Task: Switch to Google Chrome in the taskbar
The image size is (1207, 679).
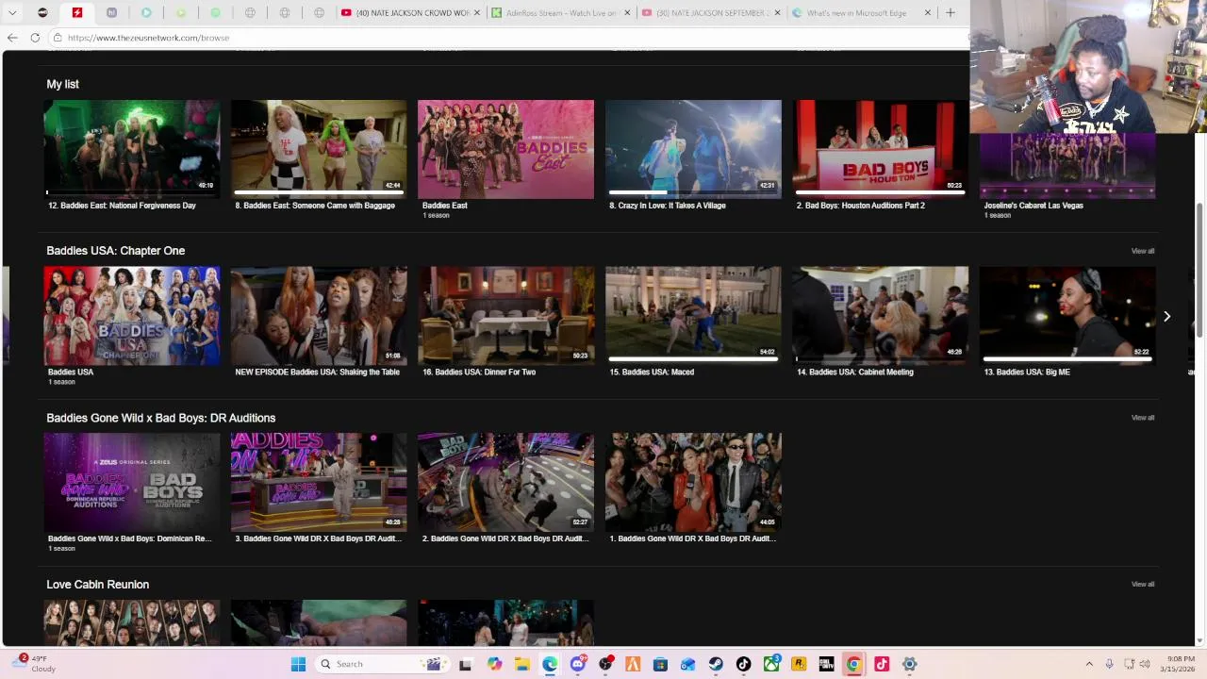Action: (853, 664)
